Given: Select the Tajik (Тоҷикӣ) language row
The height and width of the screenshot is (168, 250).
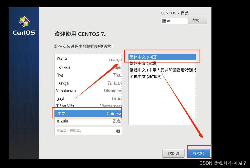Looking at the screenshot, I should pos(88,67).
